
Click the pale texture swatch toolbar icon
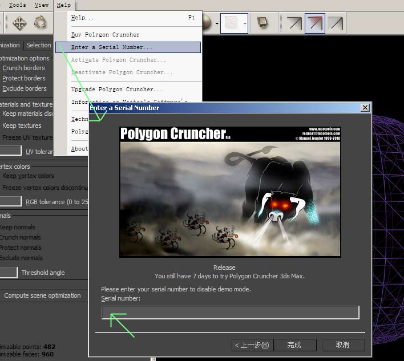pyautogui.click(x=231, y=23)
